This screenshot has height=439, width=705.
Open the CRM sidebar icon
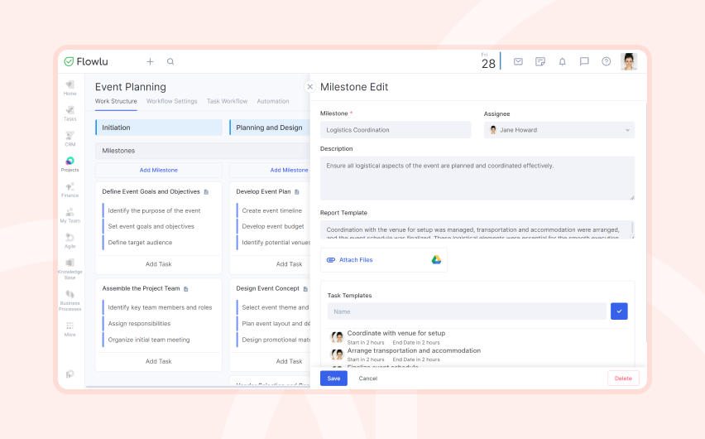pyautogui.click(x=70, y=138)
